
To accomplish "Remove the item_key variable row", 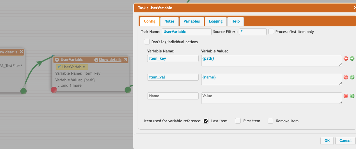I will tap(346, 58).
